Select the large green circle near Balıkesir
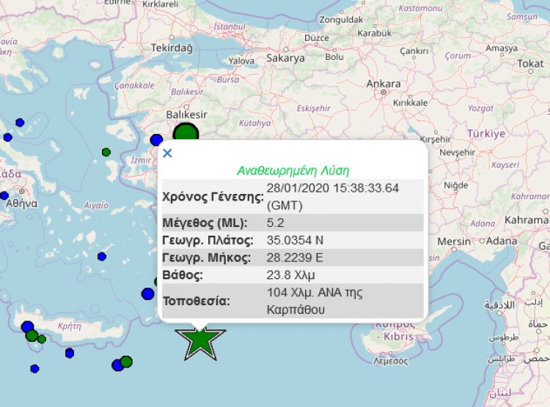 186,132
